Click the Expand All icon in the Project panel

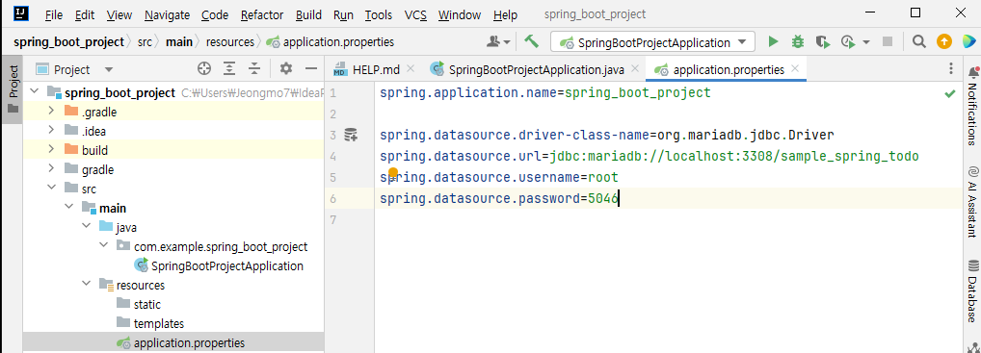tap(229, 68)
